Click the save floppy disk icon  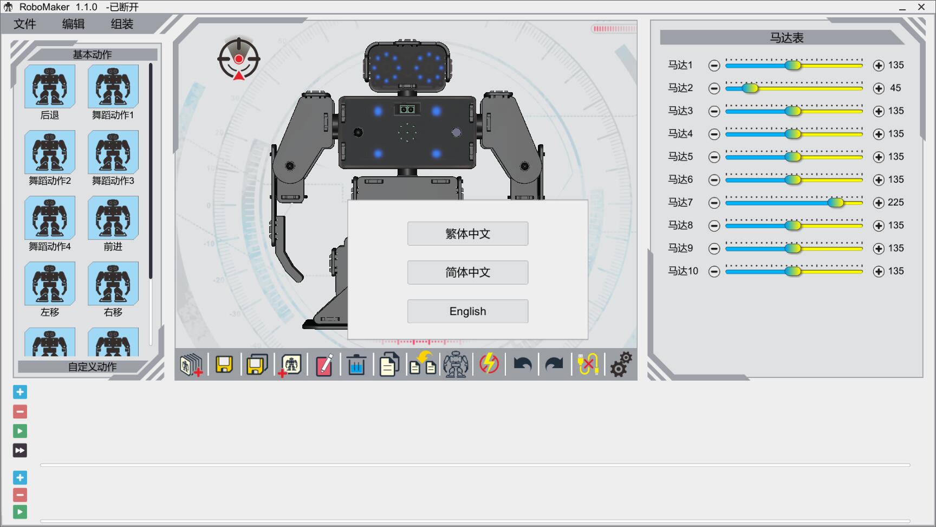coord(224,364)
